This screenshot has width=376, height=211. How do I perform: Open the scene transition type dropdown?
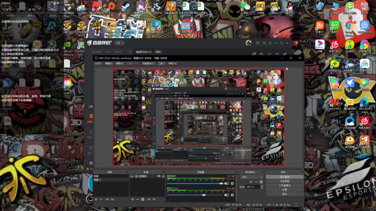[x=251, y=177]
